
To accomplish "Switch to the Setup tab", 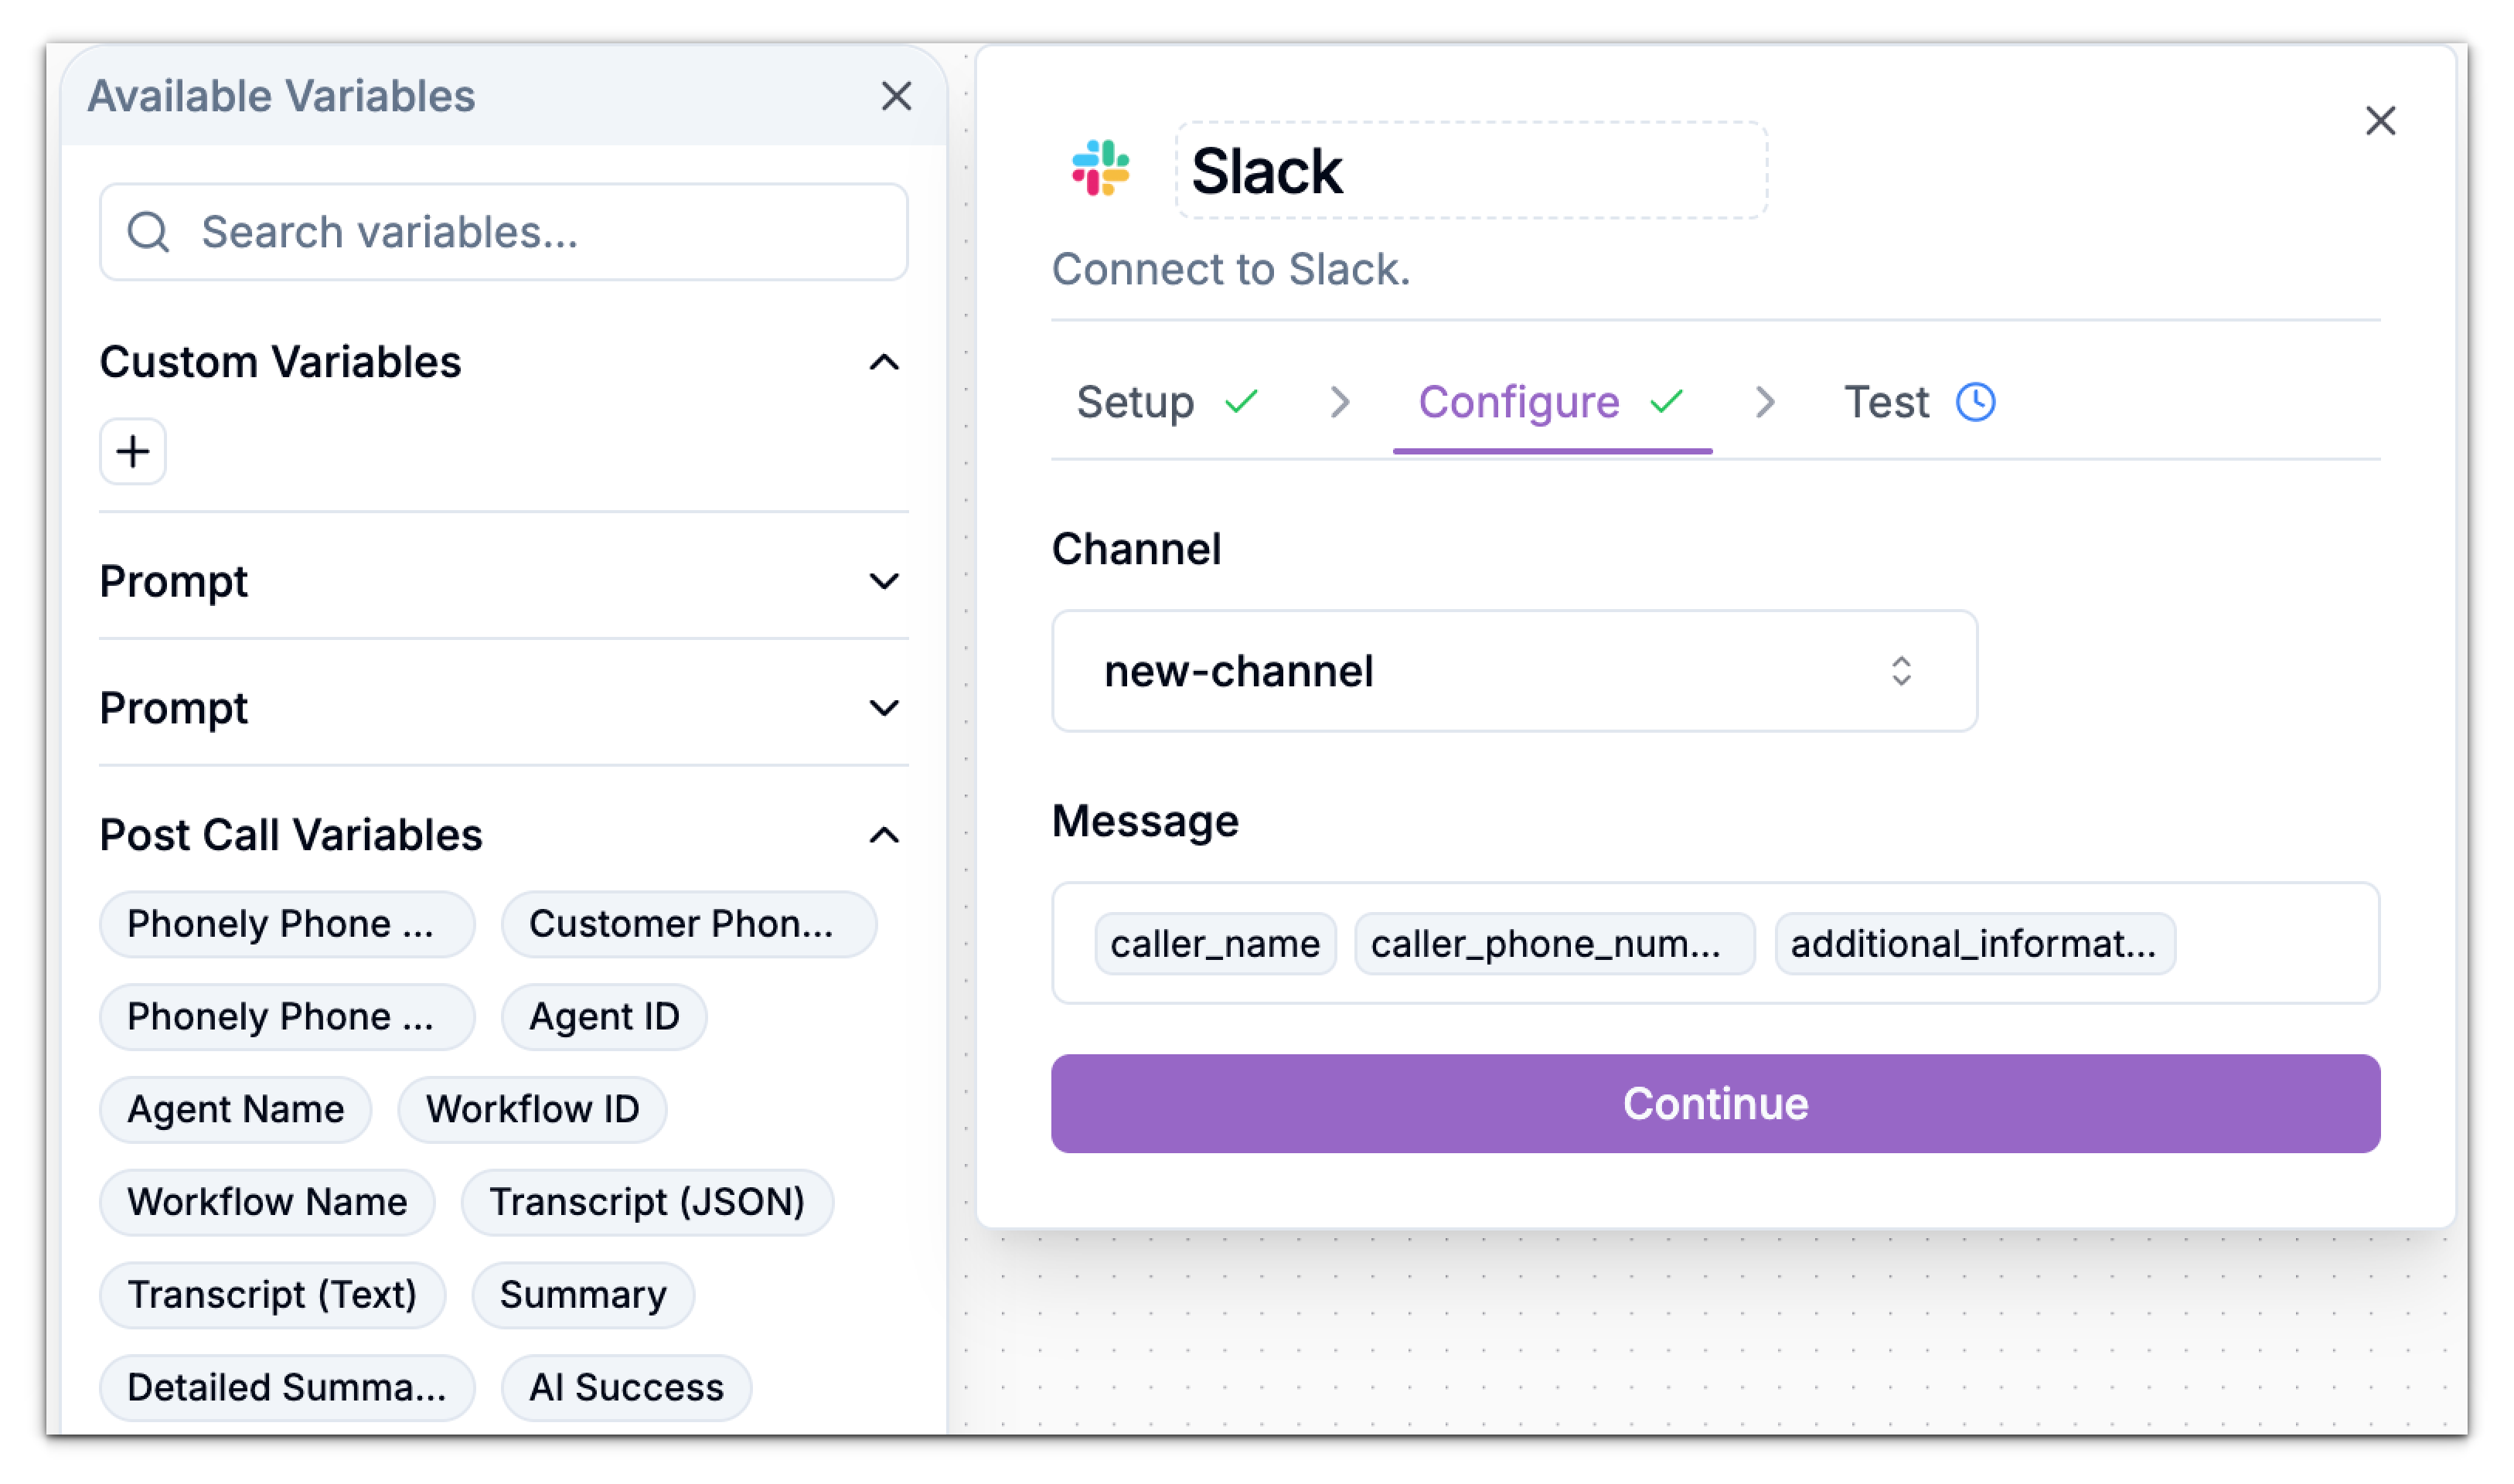I will pos(1138,402).
